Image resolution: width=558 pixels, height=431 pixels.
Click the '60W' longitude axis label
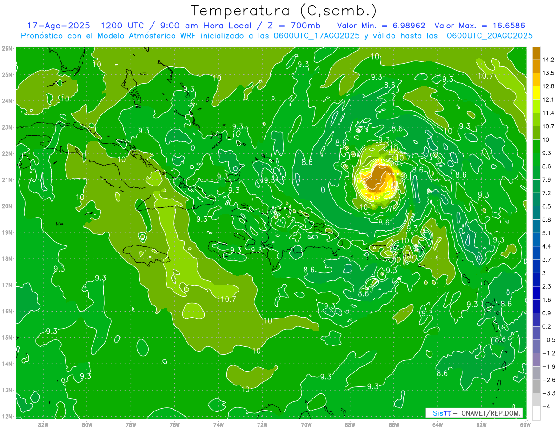tap(525, 424)
